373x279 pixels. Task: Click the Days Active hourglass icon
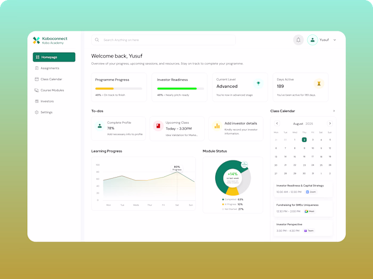pyautogui.click(x=319, y=83)
